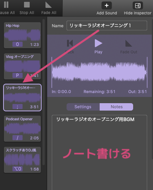Click the semicolon hotkey badge on selected tile
Image resolution: width=153 pixels, height=190 pixels.
(x=18, y=107)
